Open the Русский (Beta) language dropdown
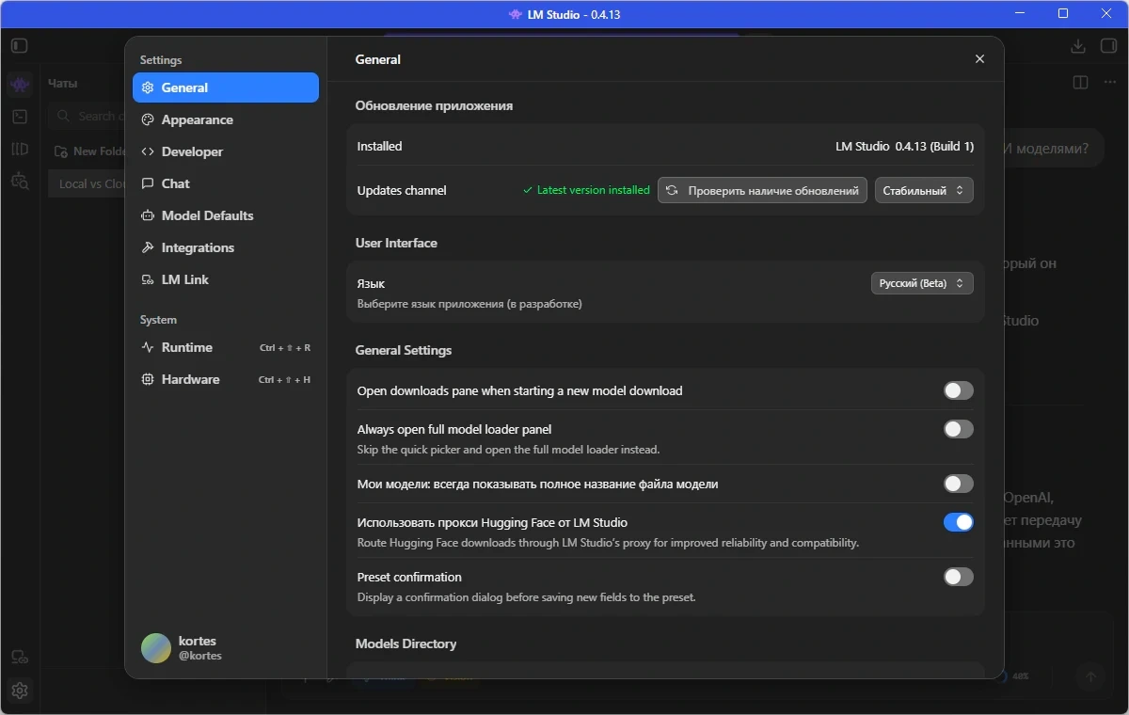Viewport: 1129px width, 715px height. [x=922, y=283]
